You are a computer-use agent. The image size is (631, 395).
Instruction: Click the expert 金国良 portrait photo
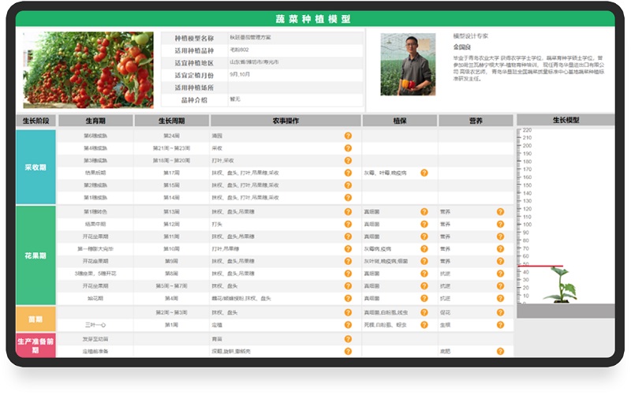(x=407, y=65)
